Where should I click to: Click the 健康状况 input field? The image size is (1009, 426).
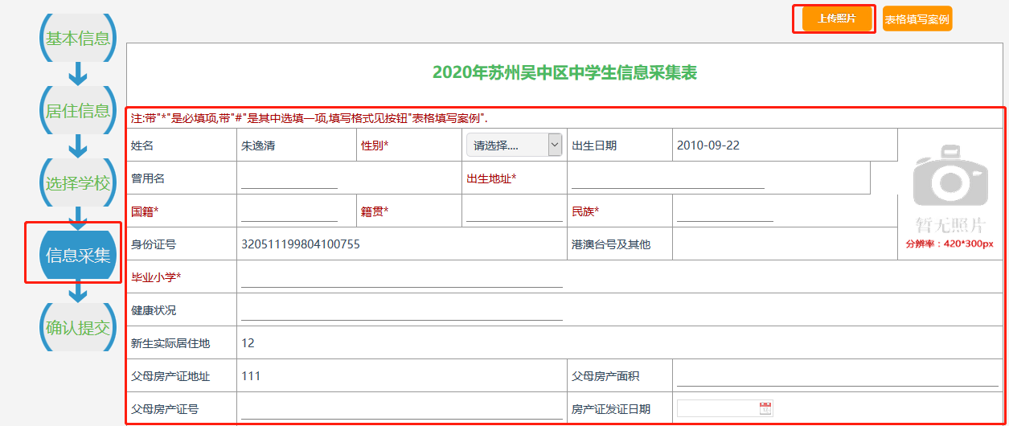point(401,310)
